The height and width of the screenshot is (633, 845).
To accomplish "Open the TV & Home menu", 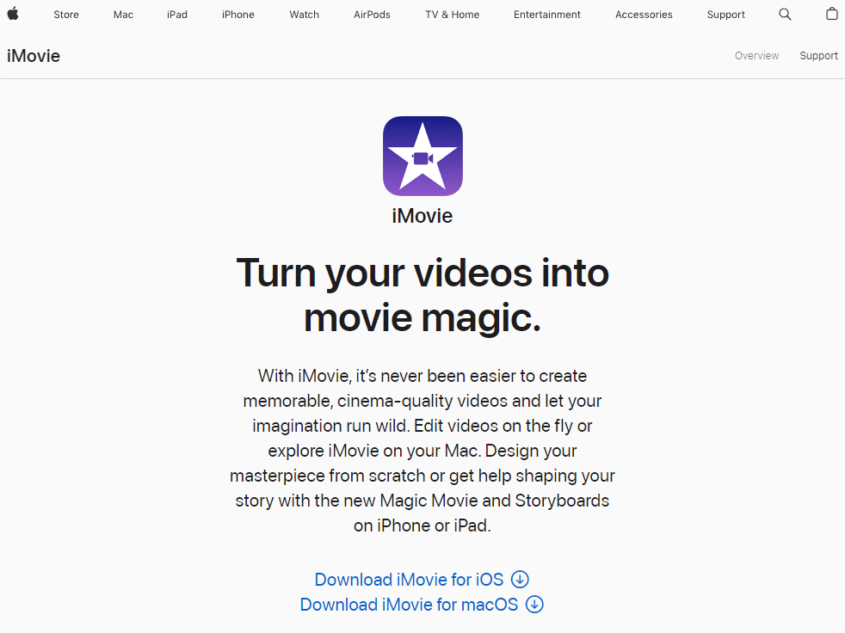I will pyautogui.click(x=452, y=15).
